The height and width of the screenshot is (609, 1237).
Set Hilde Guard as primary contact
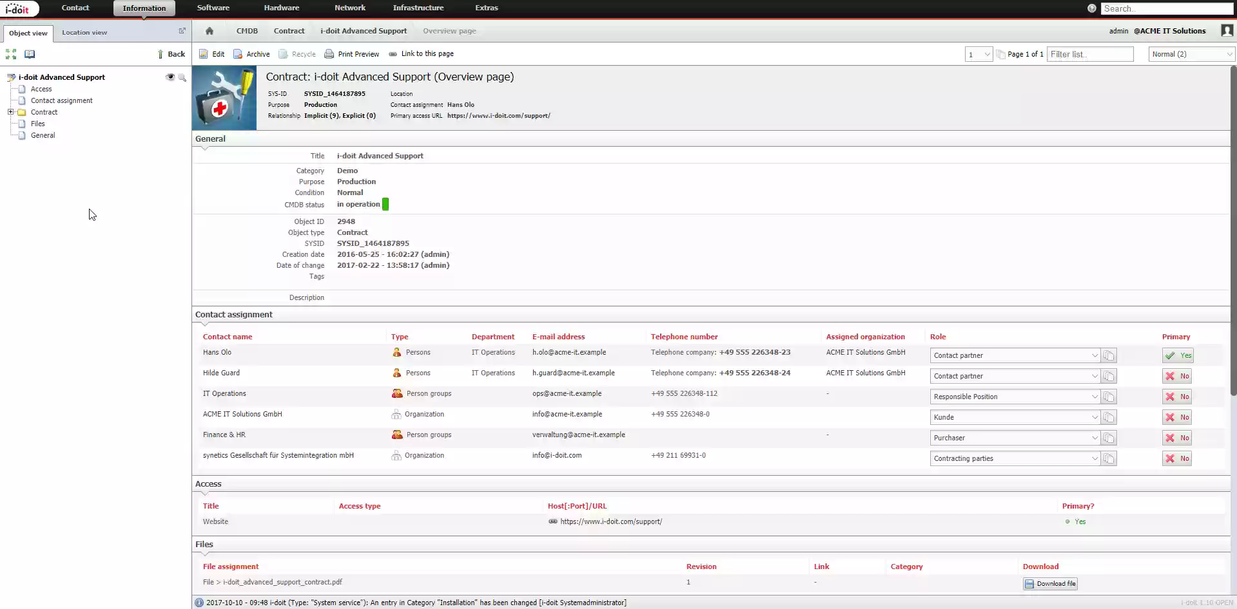(x=1176, y=375)
